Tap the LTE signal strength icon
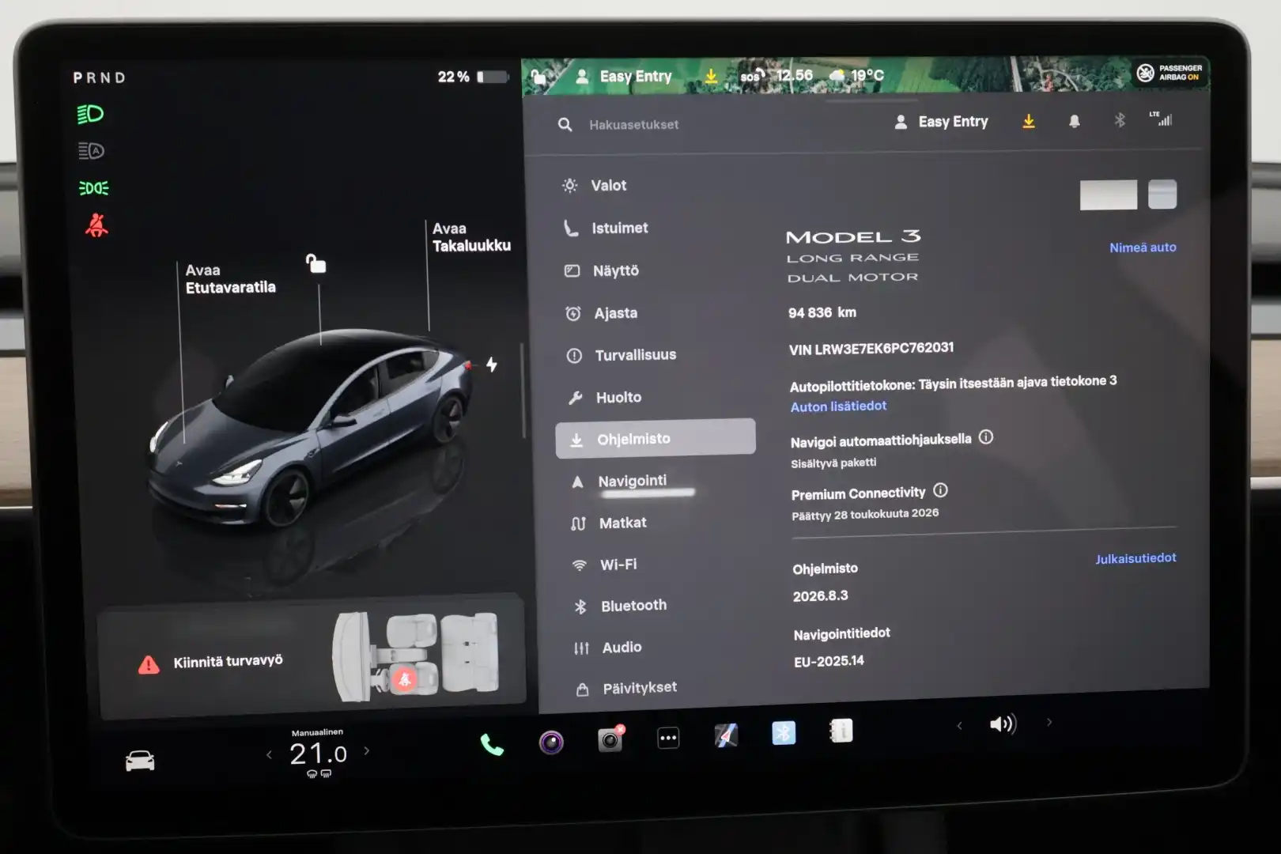Image resolution: width=1281 pixels, height=854 pixels. click(1161, 119)
